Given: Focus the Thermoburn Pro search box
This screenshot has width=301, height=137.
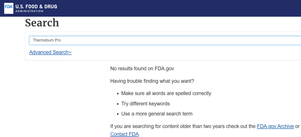Looking at the screenshot, I should tap(165, 40).
